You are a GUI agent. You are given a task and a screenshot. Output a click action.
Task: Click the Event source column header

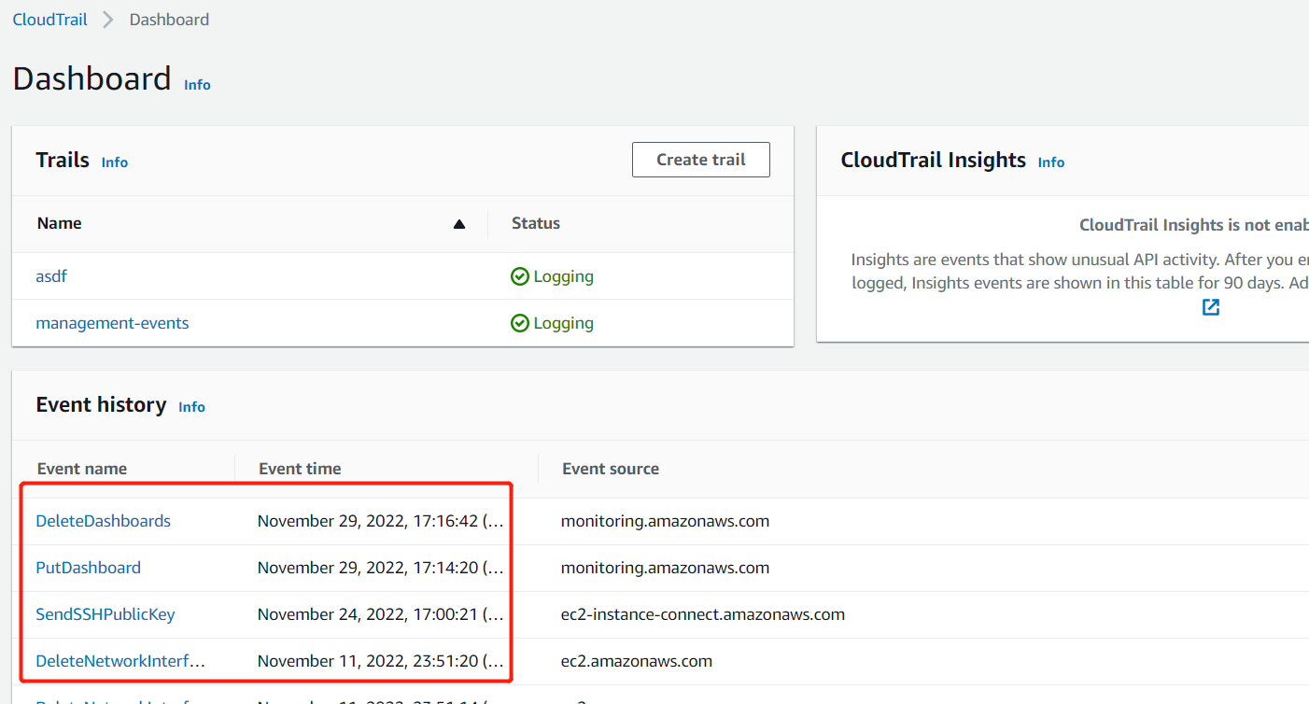611,469
